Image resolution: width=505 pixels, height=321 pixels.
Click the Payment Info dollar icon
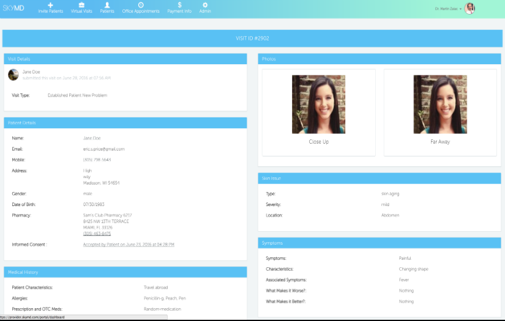coord(179,5)
